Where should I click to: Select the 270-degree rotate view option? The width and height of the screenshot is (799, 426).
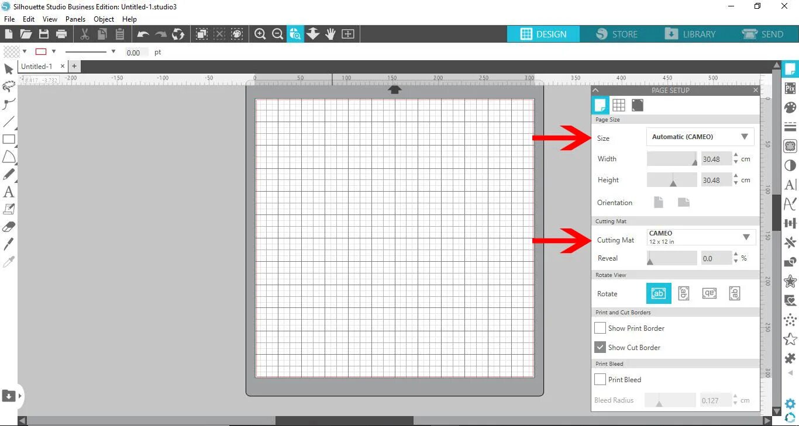(735, 293)
